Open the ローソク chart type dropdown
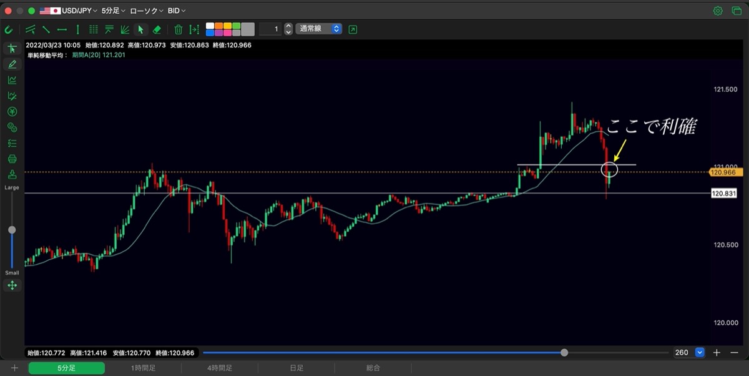749x376 pixels. pyautogui.click(x=147, y=11)
